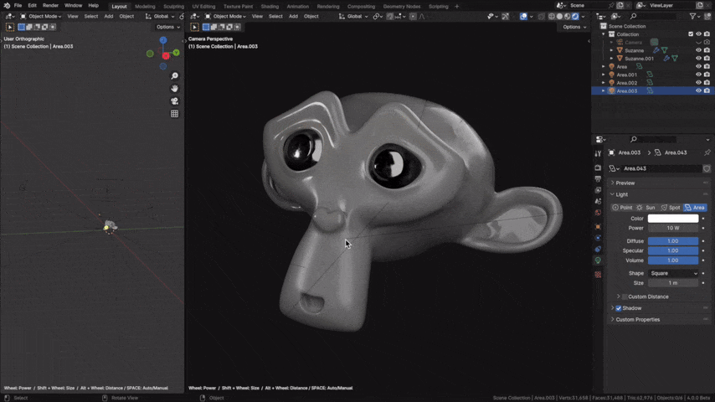Image resolution: width=715 pixels, height=402 pixels.
Task: Select the Sun light type
Action: tap(646, 208)
